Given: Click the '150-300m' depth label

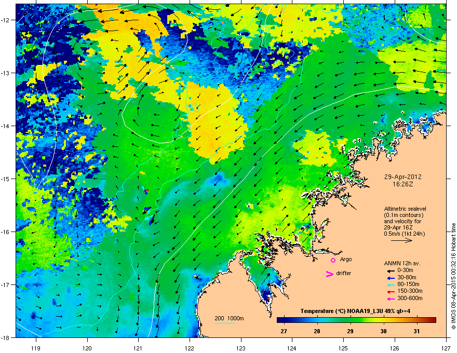Looking at the screenshot, I should (x=410, y=291).
